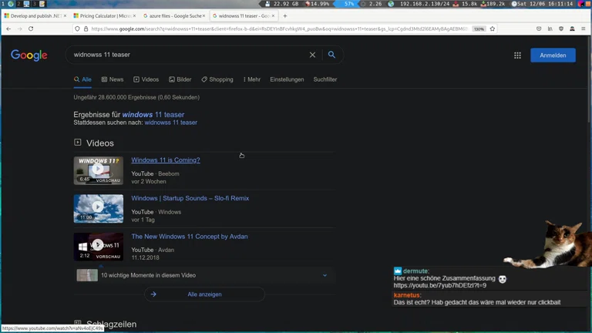Viewport: 592px width, 333px height.
Task: Open the Google apps grid icon
Action: coord(517,55)
